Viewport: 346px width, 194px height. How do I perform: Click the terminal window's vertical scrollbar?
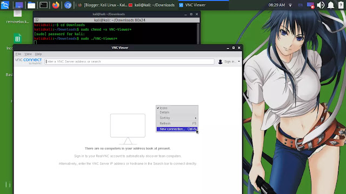point(198,33)
